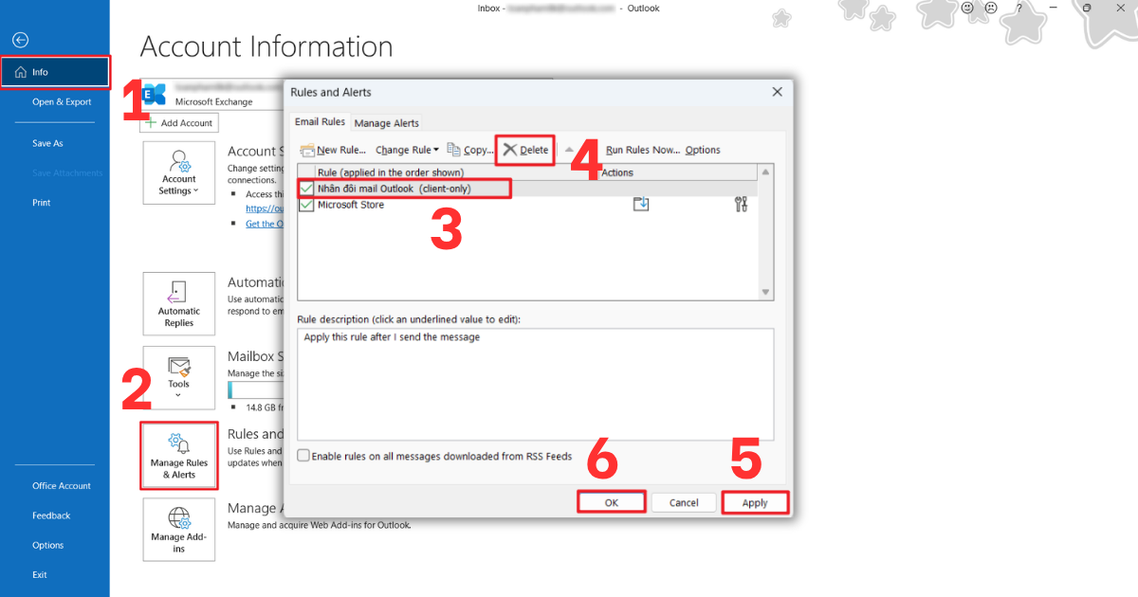Go back using the backstage back arrow
Viewport: 1138px width, 597px height.
point(21,40)
